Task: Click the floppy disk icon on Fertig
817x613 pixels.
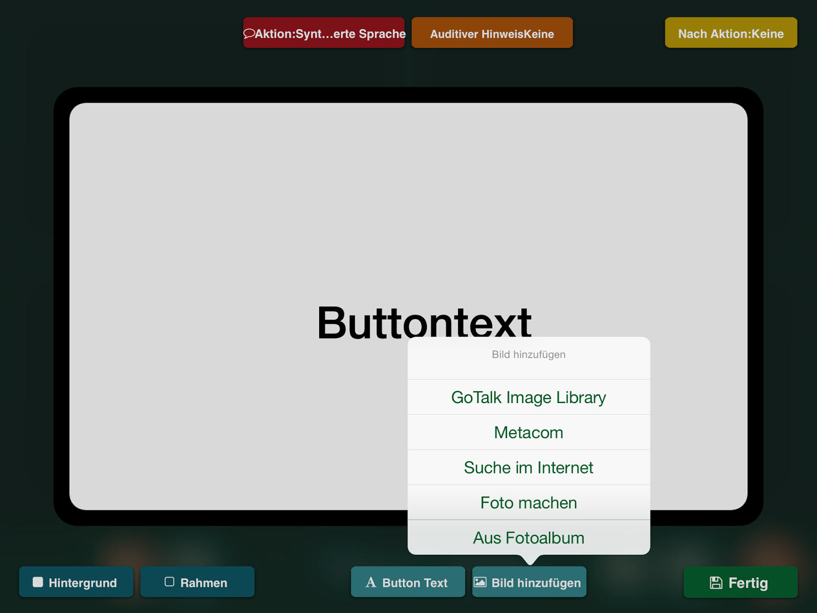Action: coord(716,582)
